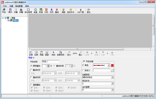156x99 pixels.
Task: Select 节目-1 in the tree
Action: tap(16, 20)
